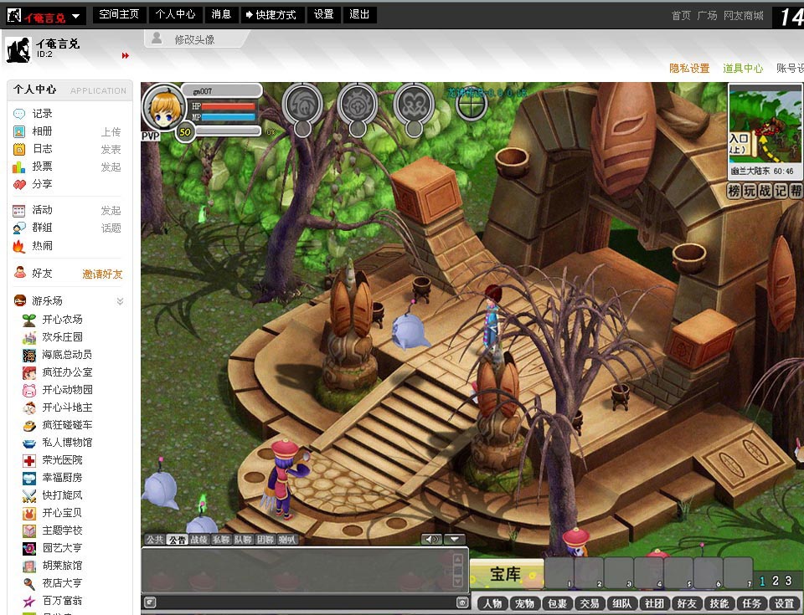804x615 pixels.
Task: Open 消息 in top navigation
Action: pos(221,14)
